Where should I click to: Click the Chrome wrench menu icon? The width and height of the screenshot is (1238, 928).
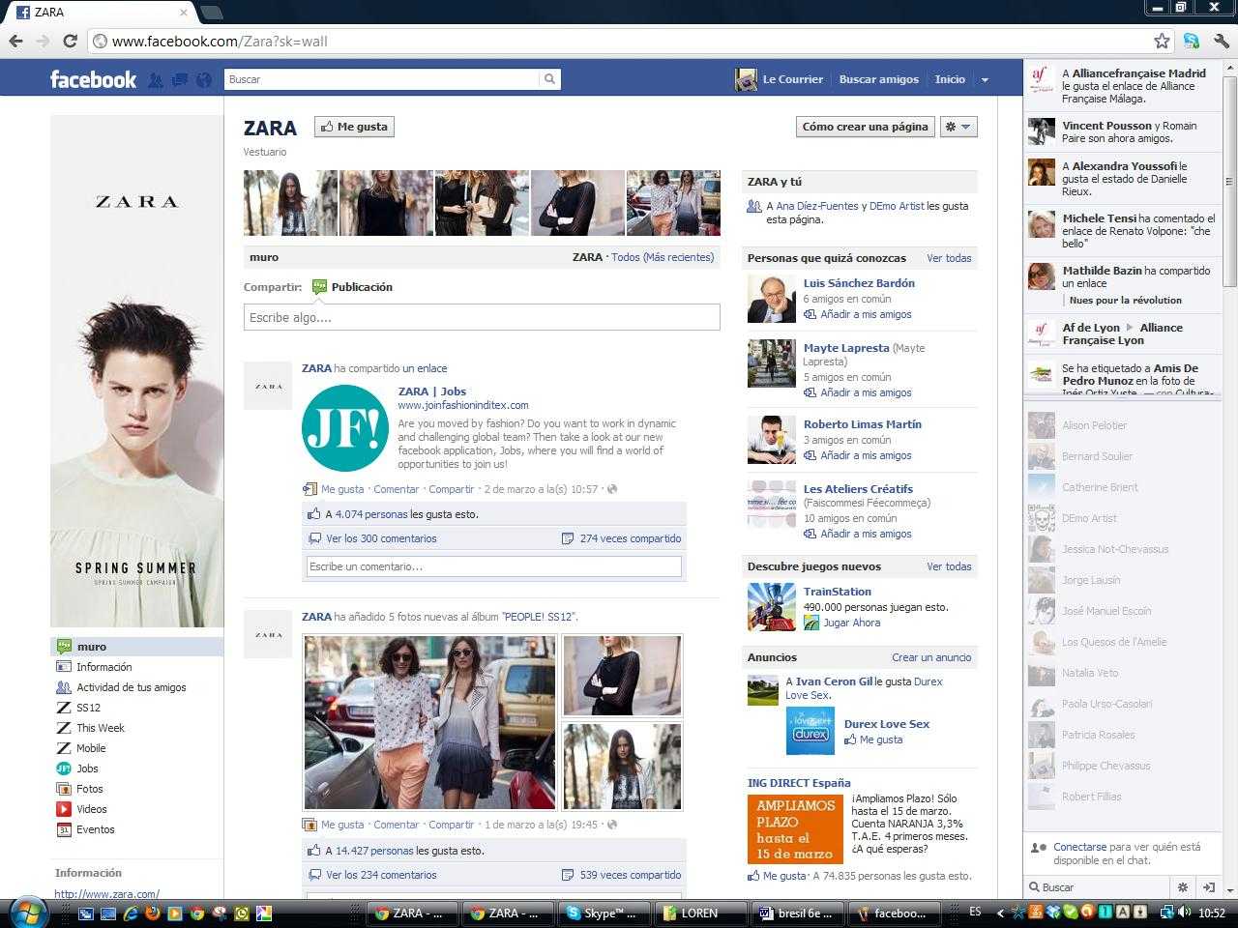[1221, 41]
